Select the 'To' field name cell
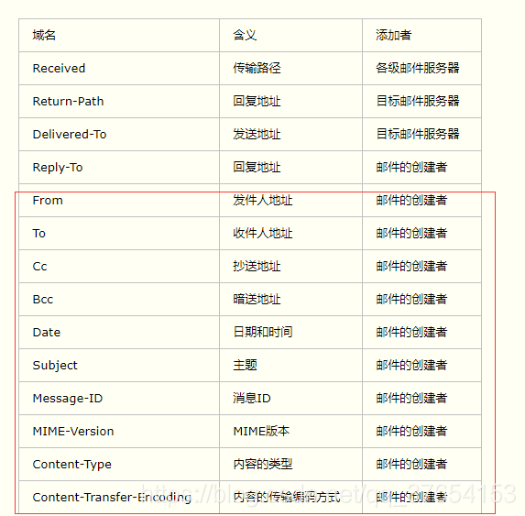The height and width of the screenshot is (516, 525). (x=119, y=233)
